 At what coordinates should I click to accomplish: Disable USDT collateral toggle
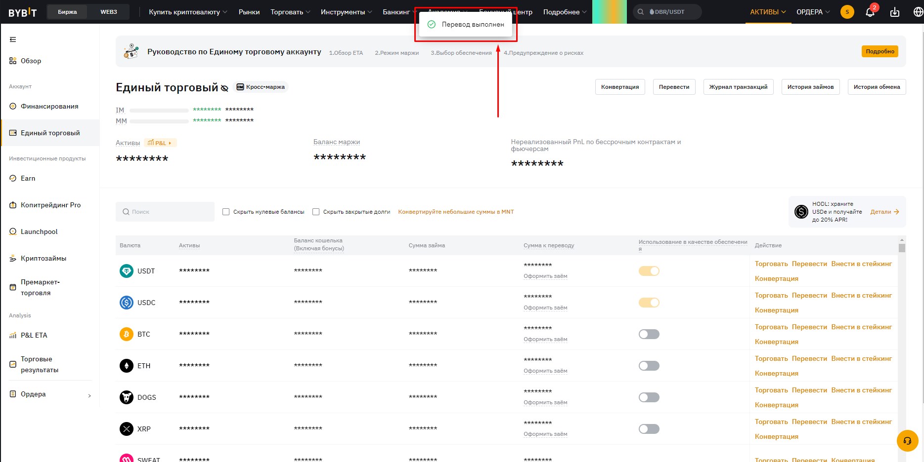[649, 271]
